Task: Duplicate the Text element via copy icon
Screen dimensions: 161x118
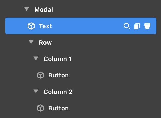Action: [137, 26]
